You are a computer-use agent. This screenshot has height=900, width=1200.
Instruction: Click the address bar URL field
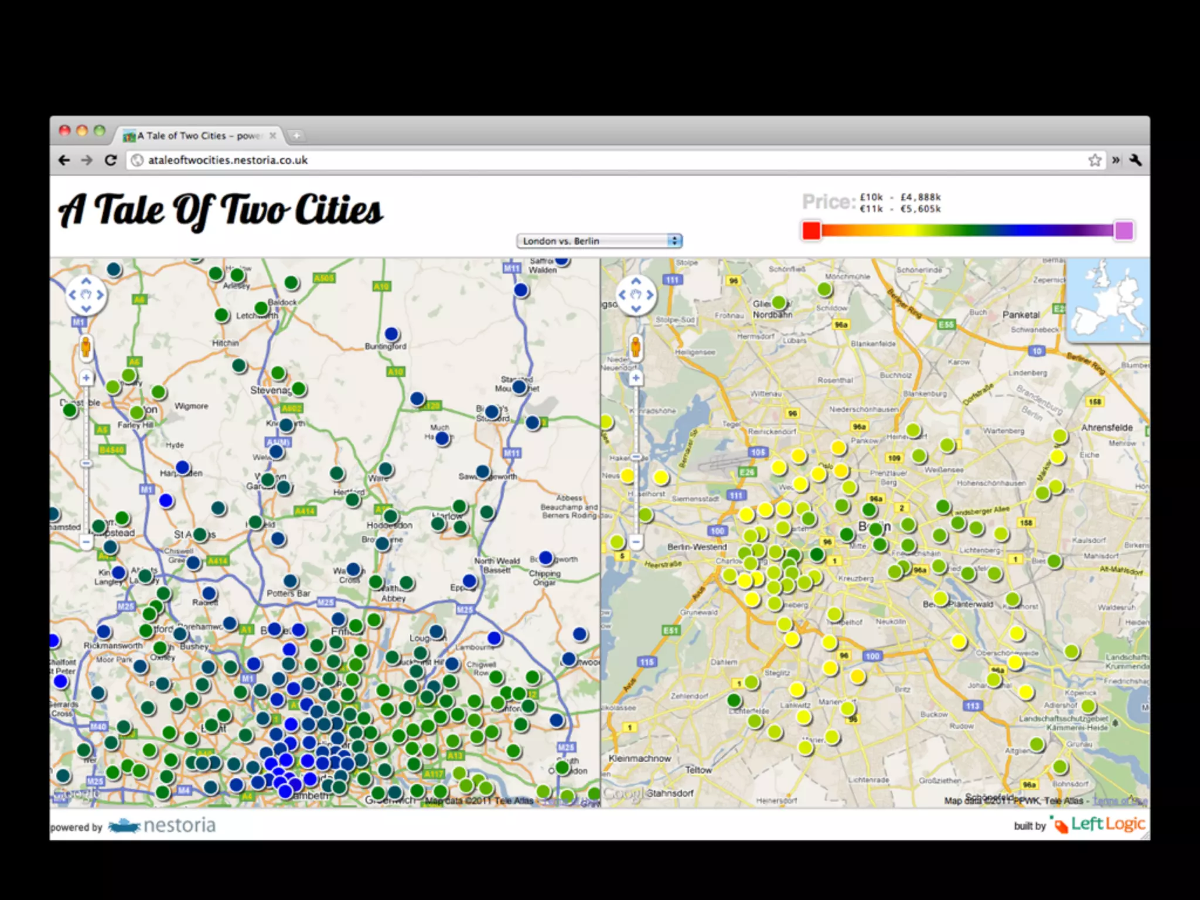pyautogui.click(x=586, y=160)
